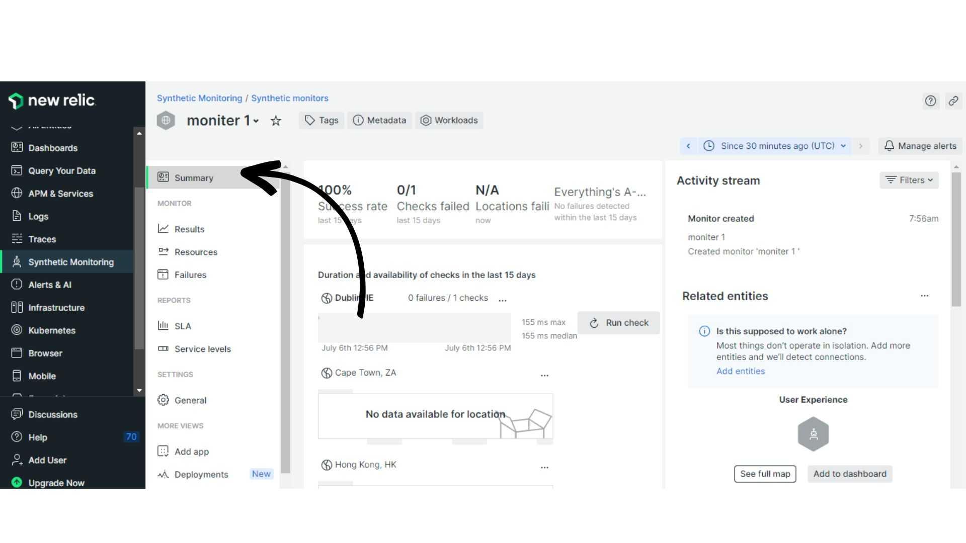Click the Upgrade Now icon
Screen dimensions: 966x543
point(17,483)
